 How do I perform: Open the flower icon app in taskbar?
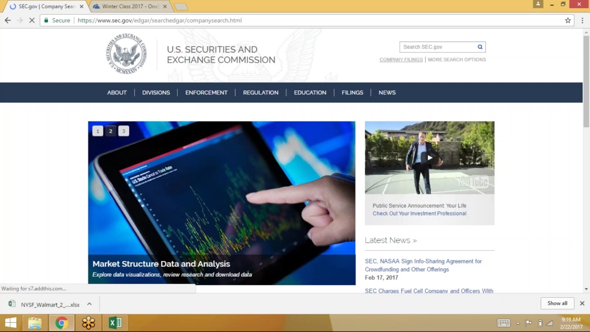[88, 323]
